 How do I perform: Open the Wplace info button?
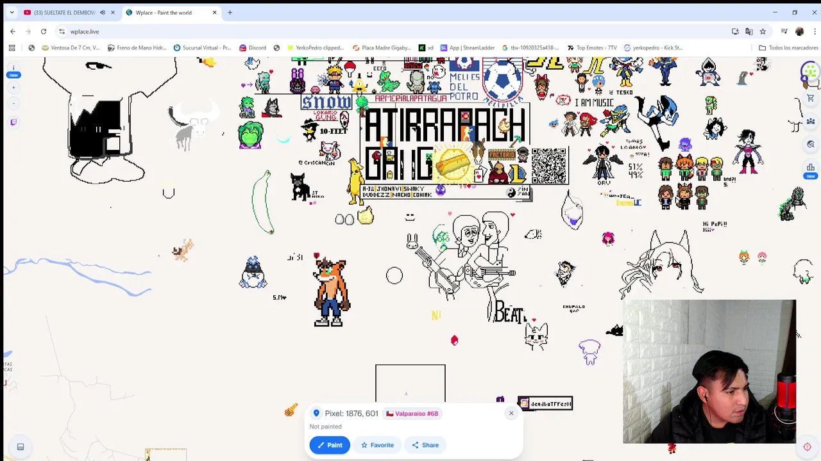[x=13, y=69]
